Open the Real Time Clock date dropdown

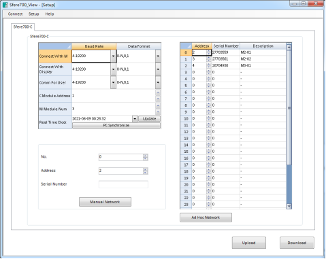pyautogui.click(x=135, y=118)
